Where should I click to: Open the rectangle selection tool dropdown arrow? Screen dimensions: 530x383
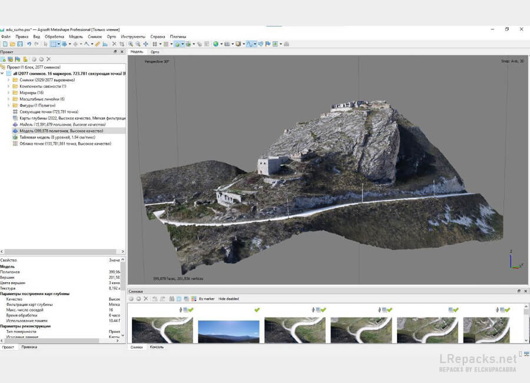(x=58, y=44)
